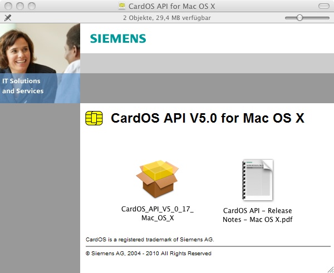Image resolution: width=334 pixels, height=273 pixels.
Task: Click the CardOS registered trademark notice
Action: [x=150, y=240]
